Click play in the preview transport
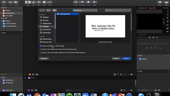Viewport: 170px width, 96px height. [151, 48]
